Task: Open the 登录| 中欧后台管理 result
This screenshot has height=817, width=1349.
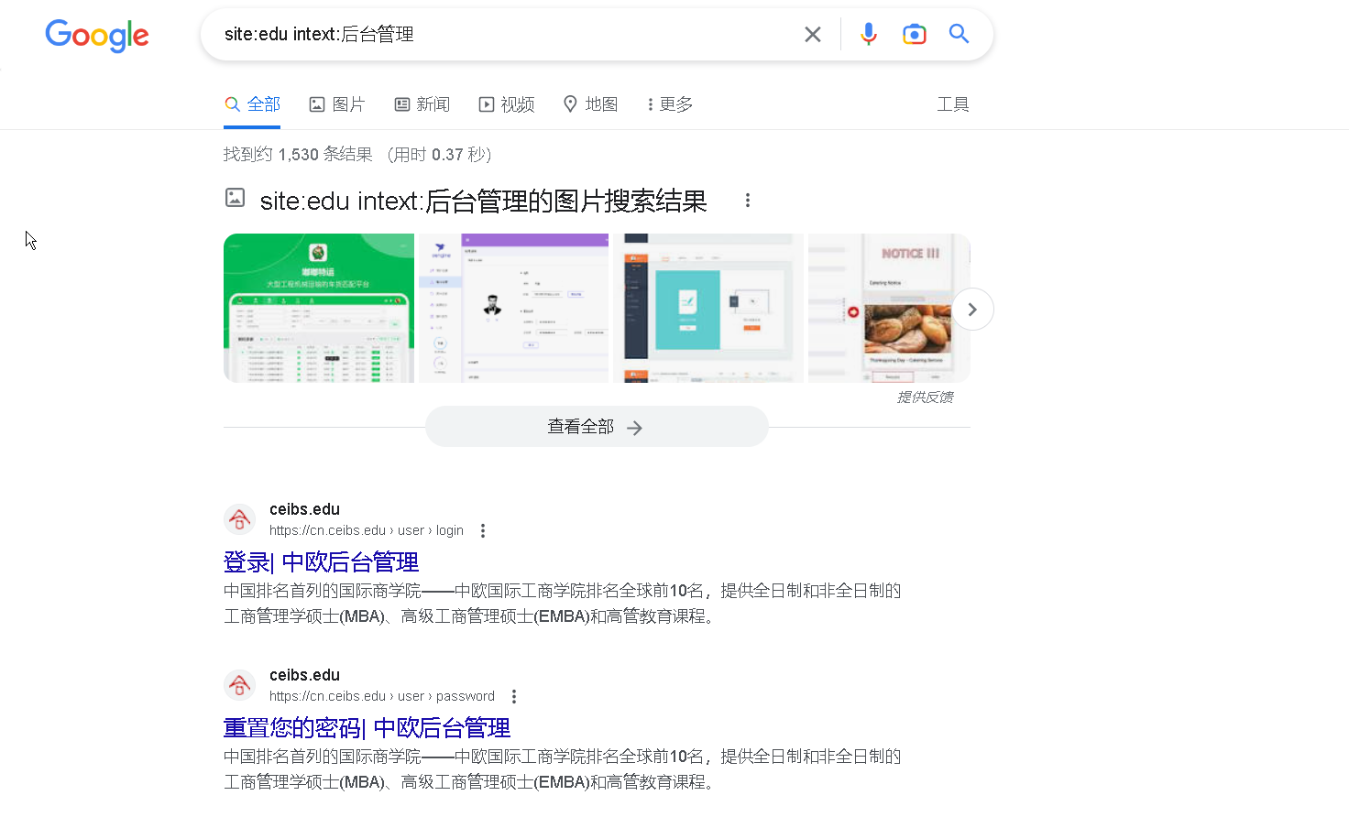Action: coord(321,561)
